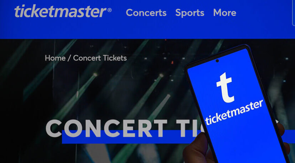
Task: Click the large CONCERT heading word
Action: (106, 128)
